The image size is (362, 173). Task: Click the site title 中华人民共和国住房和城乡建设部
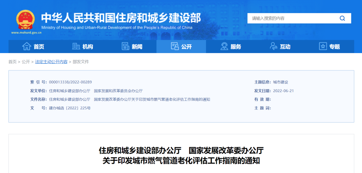(x=121, y=18)
